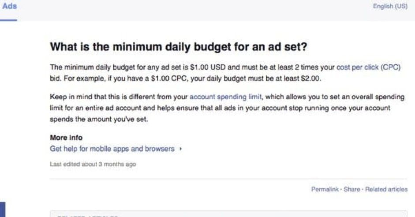Click the Last edited timestamp text
This screenshot has width=415, height=217.
[93, 165]
